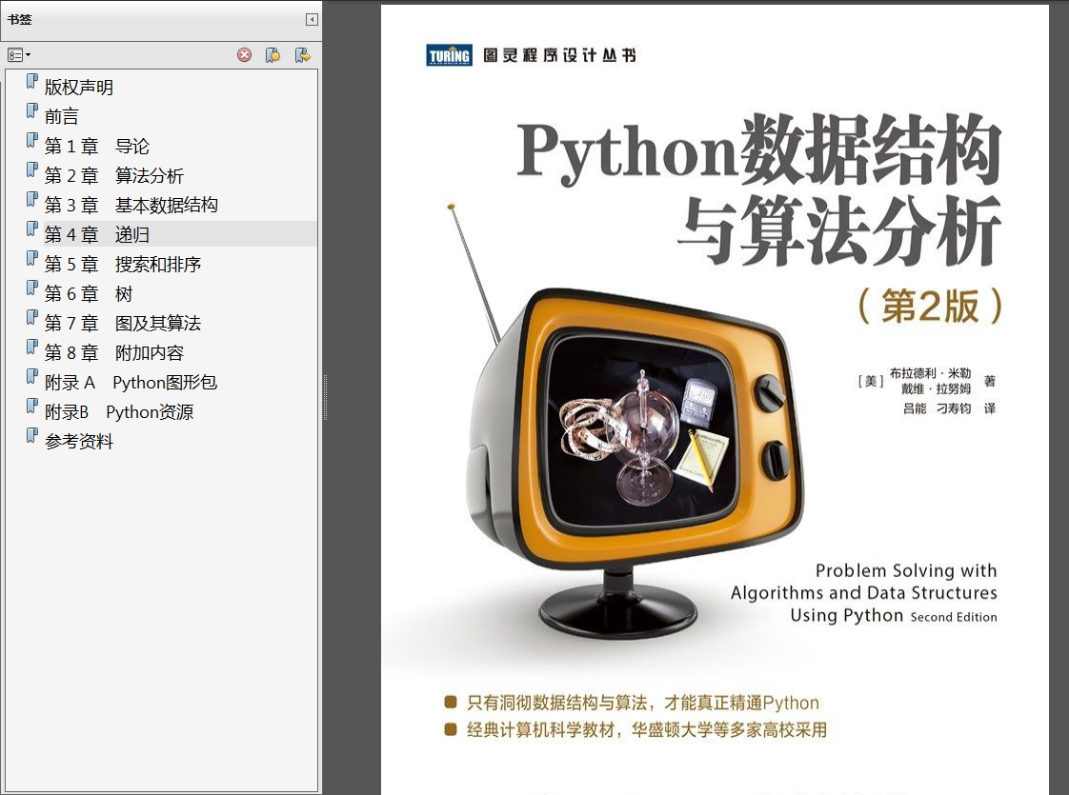Viewport: 1069px width, 795px height.
Task: Click the （第2版） edition text
Action: coord(929,306)
